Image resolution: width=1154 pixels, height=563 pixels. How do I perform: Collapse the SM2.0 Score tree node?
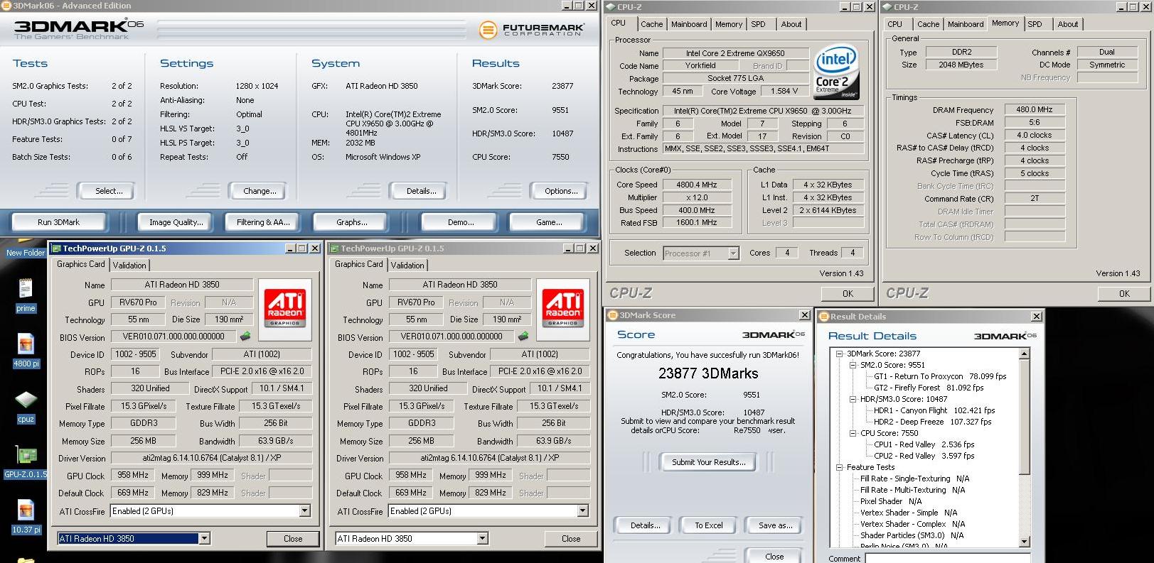coord(853,365)
